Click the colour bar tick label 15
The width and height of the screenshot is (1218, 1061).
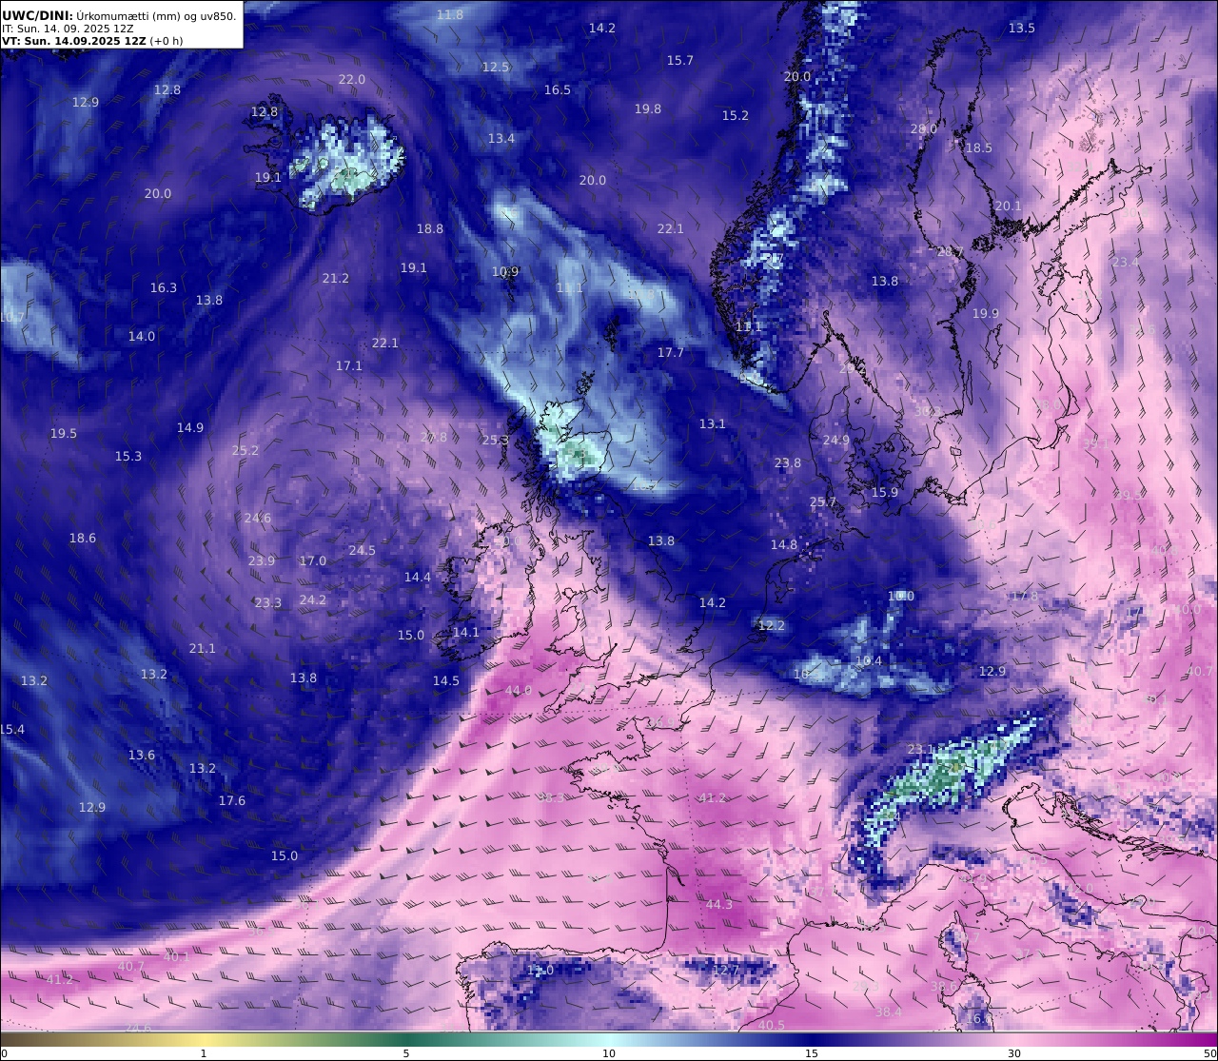(x=812, y=1053)
